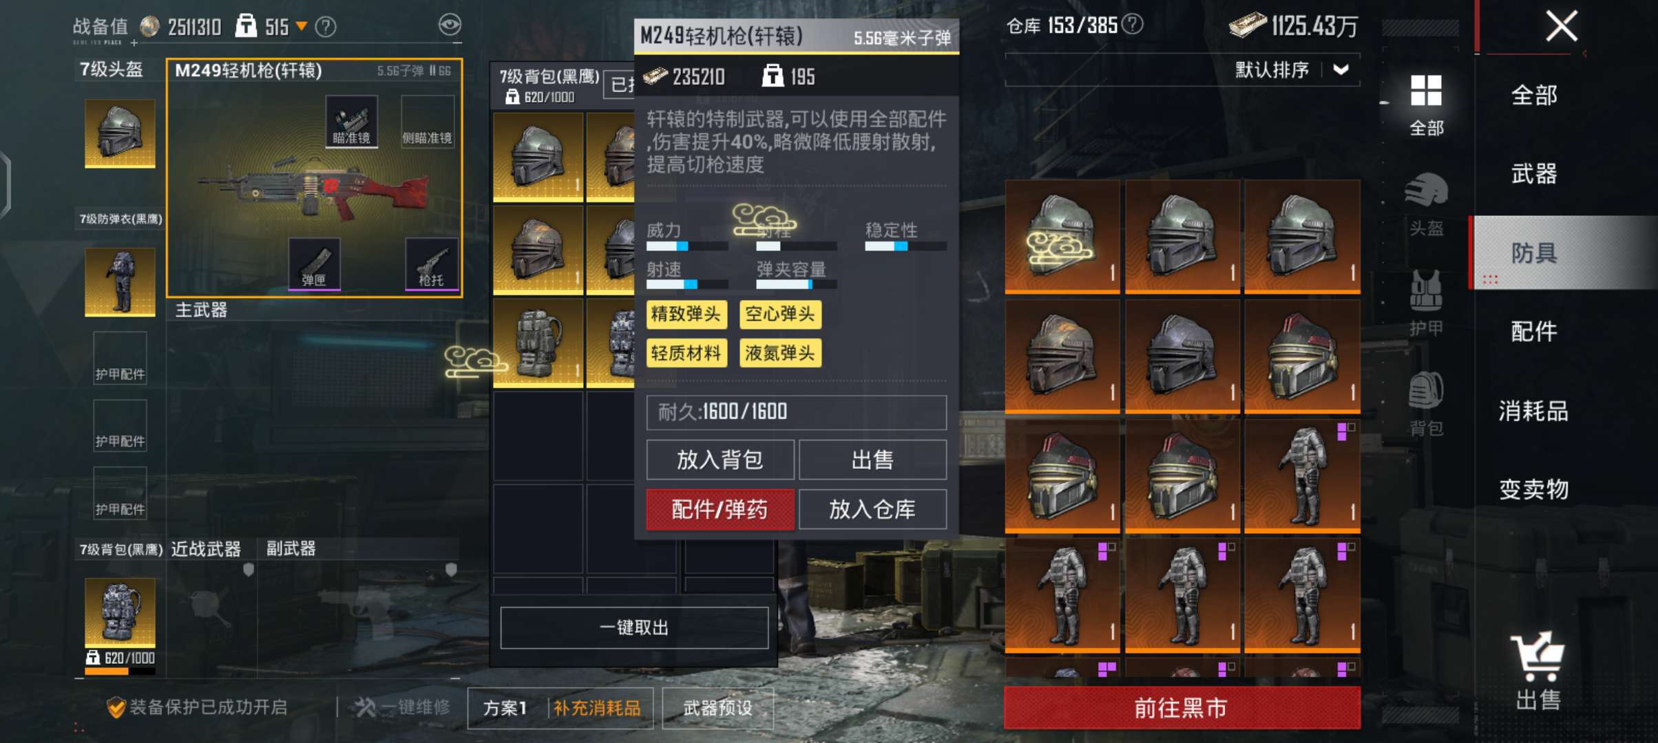Click the backpack weight 620/1000 progress bar
Image resolution: width=1658 pixels, height=743 pixels.
(x=120, y=671)
